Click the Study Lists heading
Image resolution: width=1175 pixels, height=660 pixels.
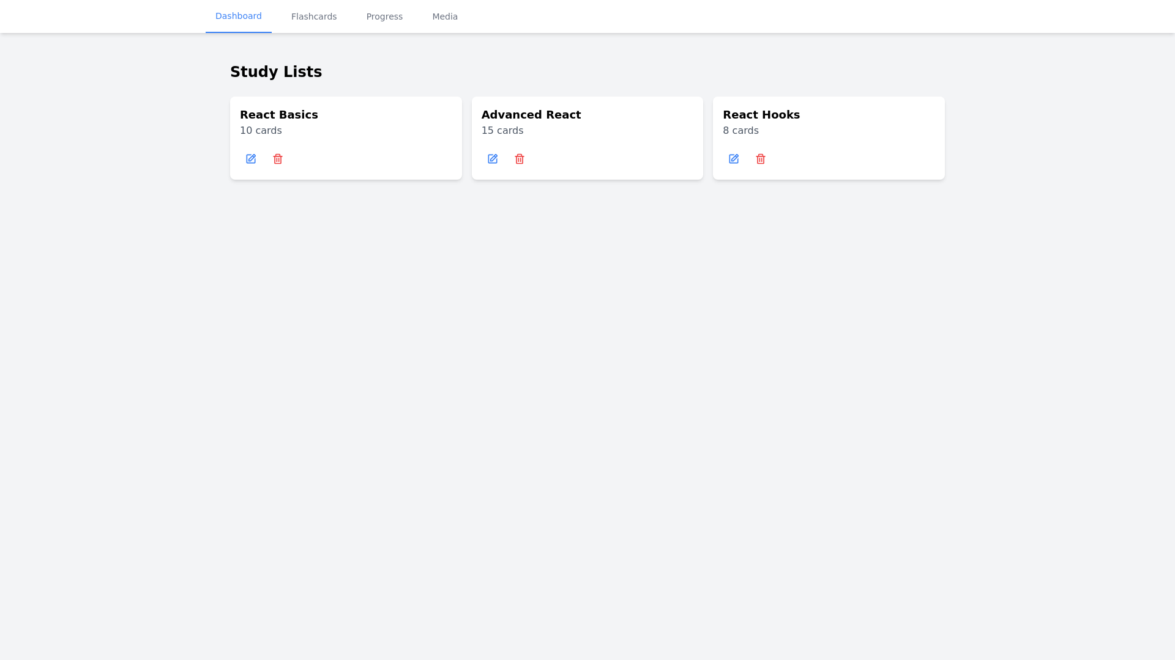point(276,71)
